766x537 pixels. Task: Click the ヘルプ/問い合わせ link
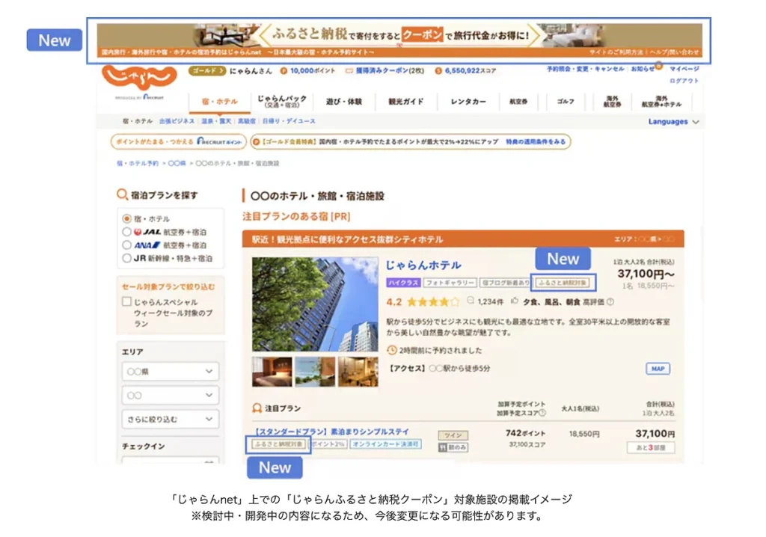(674, 52)
